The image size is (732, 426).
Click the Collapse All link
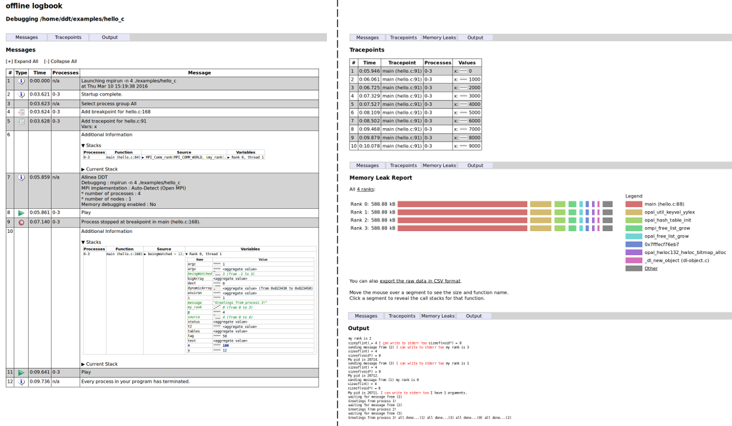[60, 61]
